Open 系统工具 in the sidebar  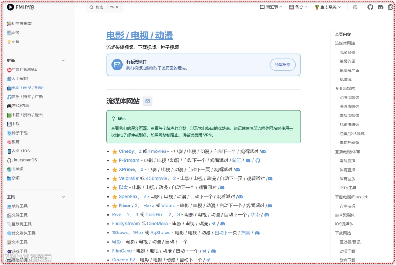pos(18,206)
